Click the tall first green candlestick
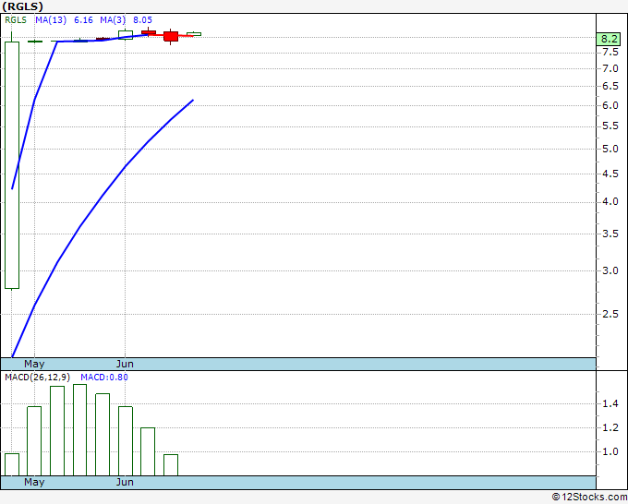Image resolution: width=628 pixels, height=504 pixels. pos(12,165)
